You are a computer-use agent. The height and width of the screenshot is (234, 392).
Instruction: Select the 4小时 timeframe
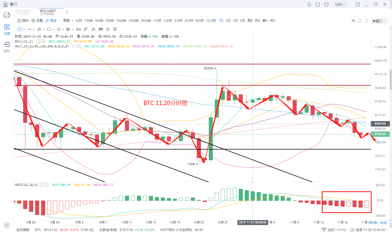point(189,21)
